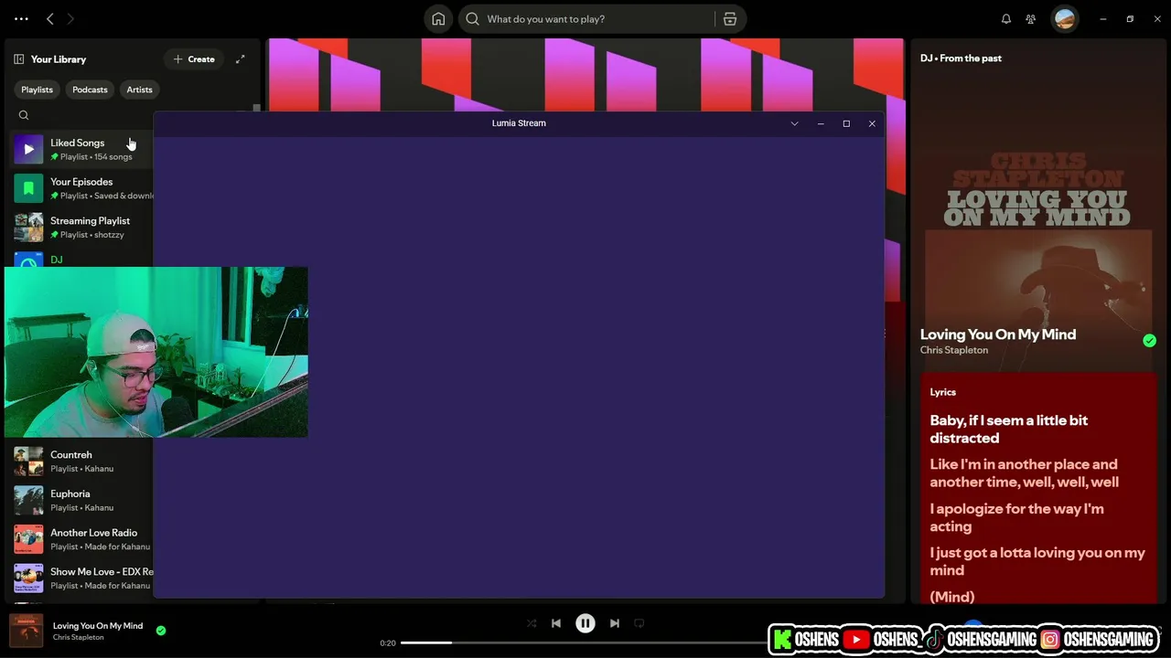1171x658 pixels.
Task: Open the notifications bell
Action: pos(1006,19)
